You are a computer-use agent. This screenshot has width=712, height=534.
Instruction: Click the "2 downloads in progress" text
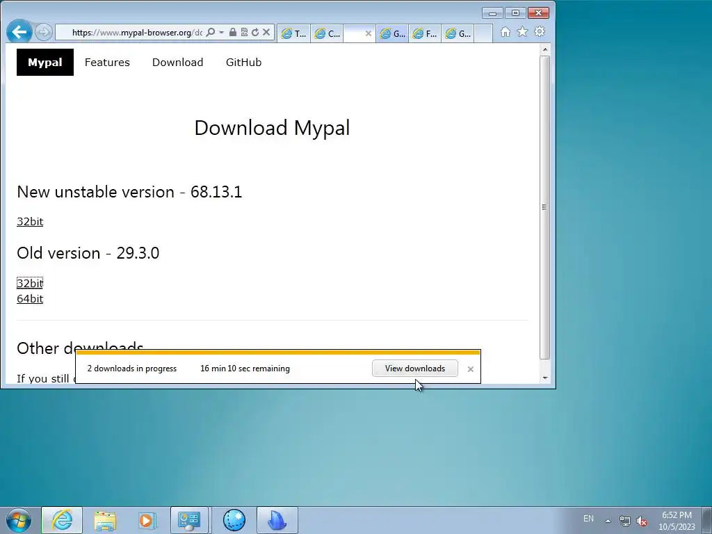coord(131,369)
